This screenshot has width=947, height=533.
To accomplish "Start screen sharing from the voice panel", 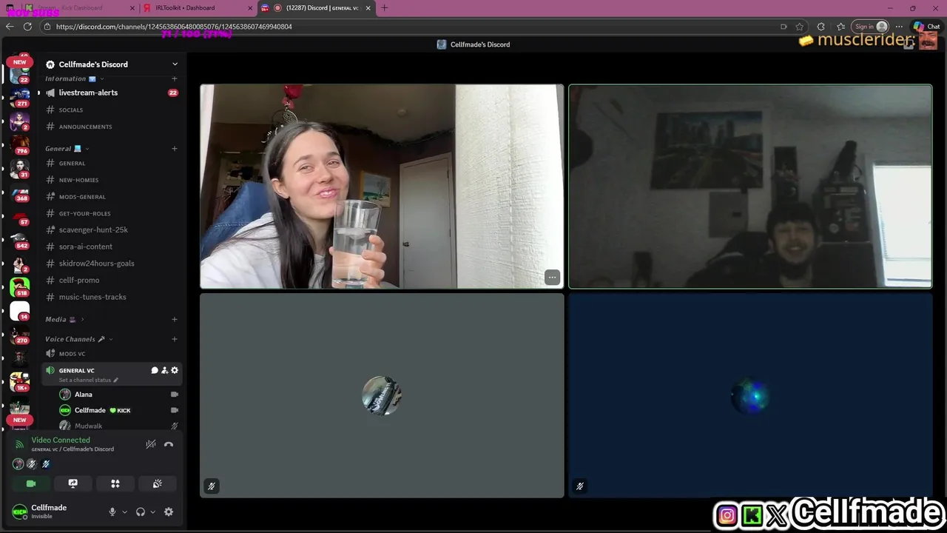I will point(73,483).
